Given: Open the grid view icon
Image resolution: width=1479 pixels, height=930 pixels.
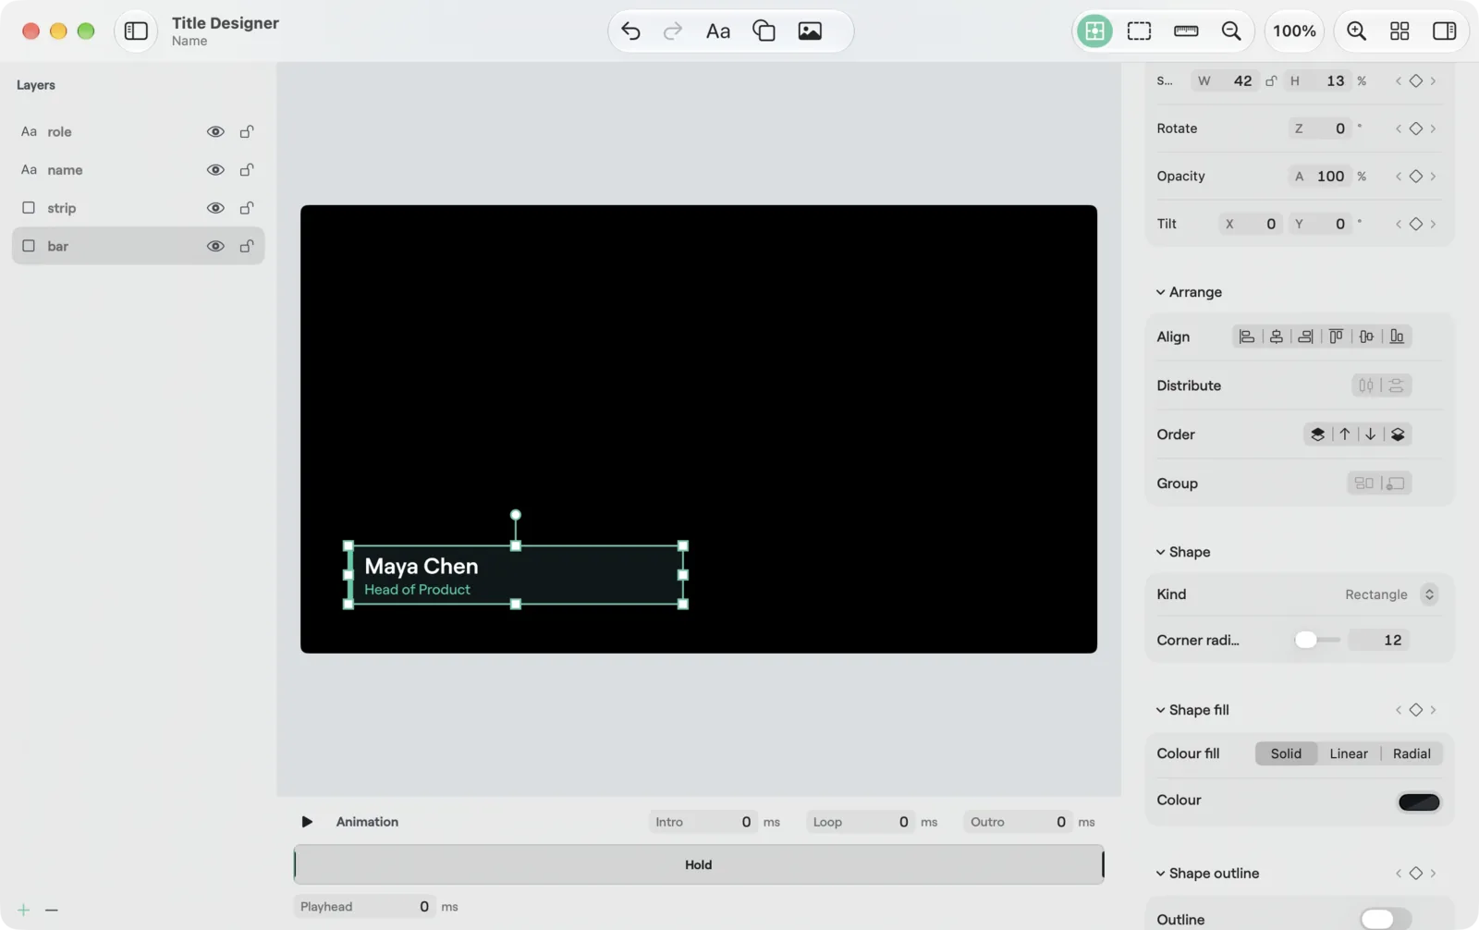Looking at the screenshot, I should click(x=1400, y=31).
